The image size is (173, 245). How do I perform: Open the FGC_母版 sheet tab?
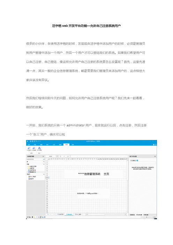point(78,215)
